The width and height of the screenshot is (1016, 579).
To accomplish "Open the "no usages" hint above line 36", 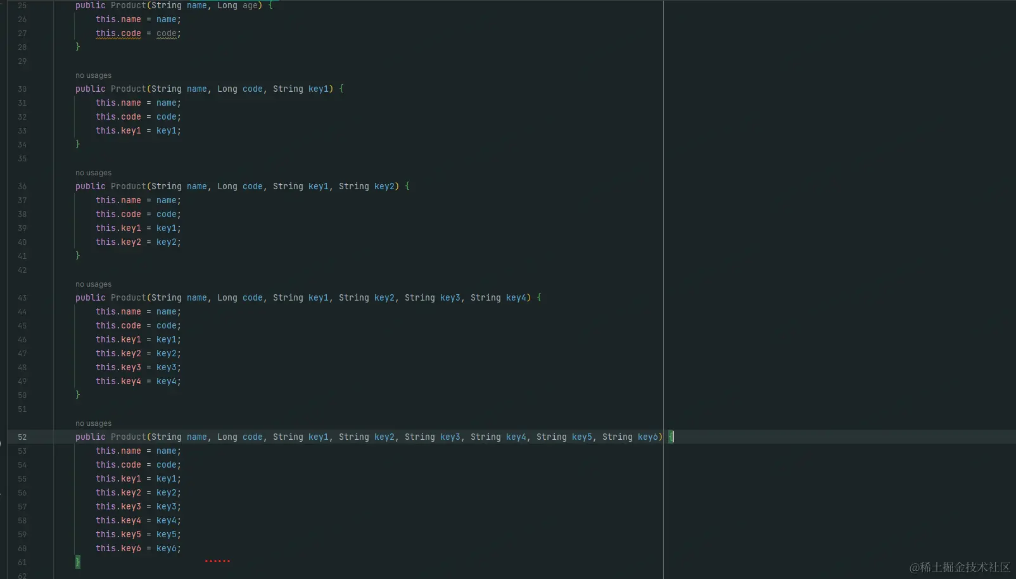I will pos(93,173).
